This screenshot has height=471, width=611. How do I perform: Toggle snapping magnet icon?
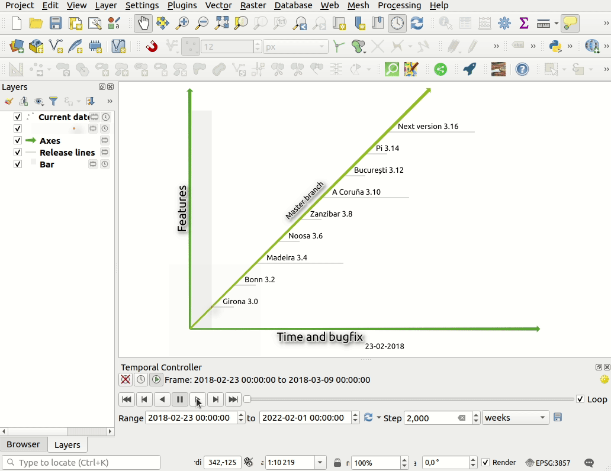[x=152, y=47]
